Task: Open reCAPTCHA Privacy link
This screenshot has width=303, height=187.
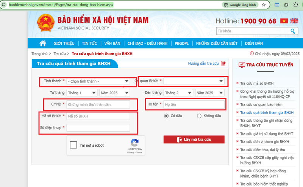Action: point(131,152)
